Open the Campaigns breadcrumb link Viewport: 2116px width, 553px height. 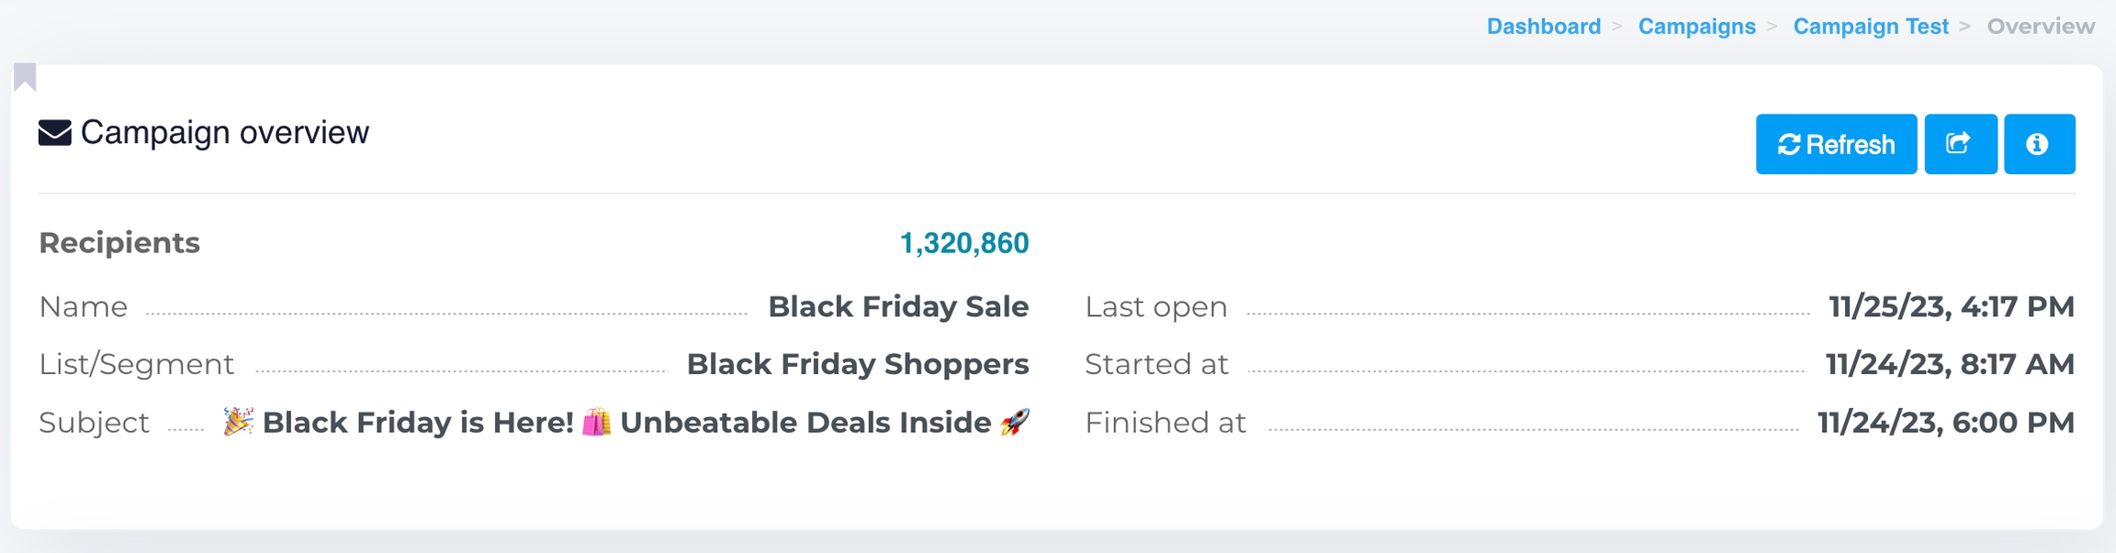1696,27
